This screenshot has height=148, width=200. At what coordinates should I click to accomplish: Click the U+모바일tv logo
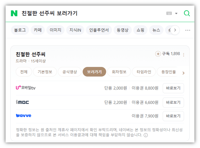point(26,88)
